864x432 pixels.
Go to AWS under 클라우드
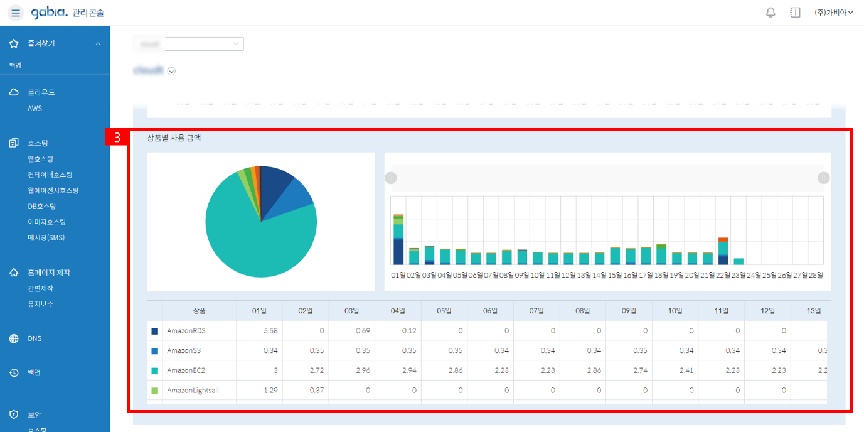tap(35, 109)
